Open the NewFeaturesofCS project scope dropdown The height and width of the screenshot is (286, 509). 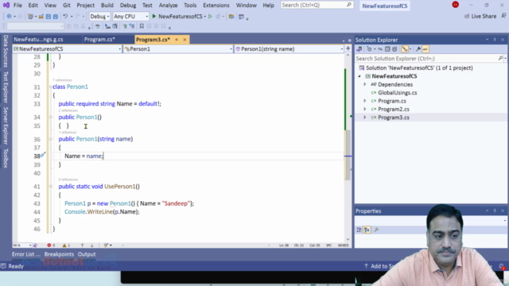click(67, 49)
